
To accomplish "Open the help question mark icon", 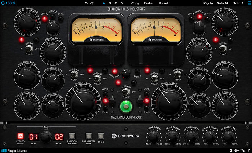I will (x=249, y=150).
